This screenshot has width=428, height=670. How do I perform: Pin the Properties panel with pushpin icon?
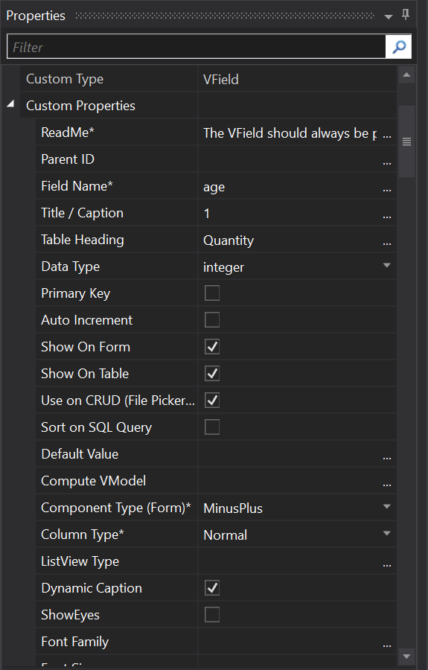click(x=406, y=15)
